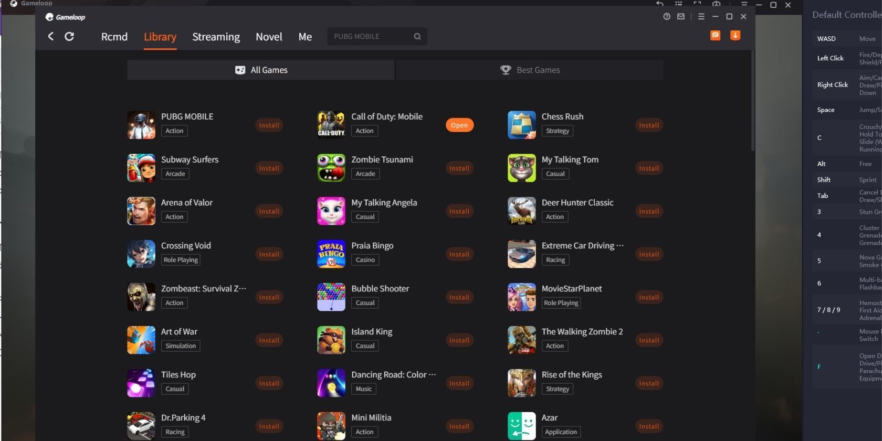Install Dr.Parking 4
Viewport: 882px width, 441px height.
[x=269, y=426]
